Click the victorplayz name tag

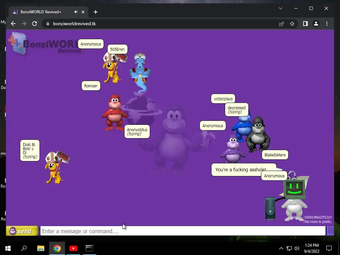(x=223, y=99)
